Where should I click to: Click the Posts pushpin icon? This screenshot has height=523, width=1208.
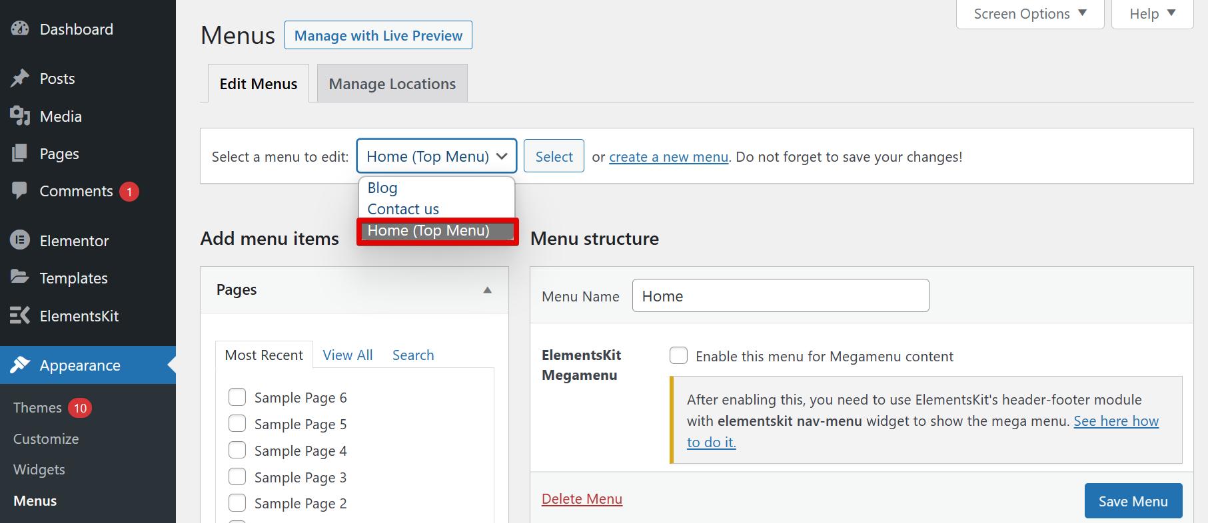click(20, 78)
